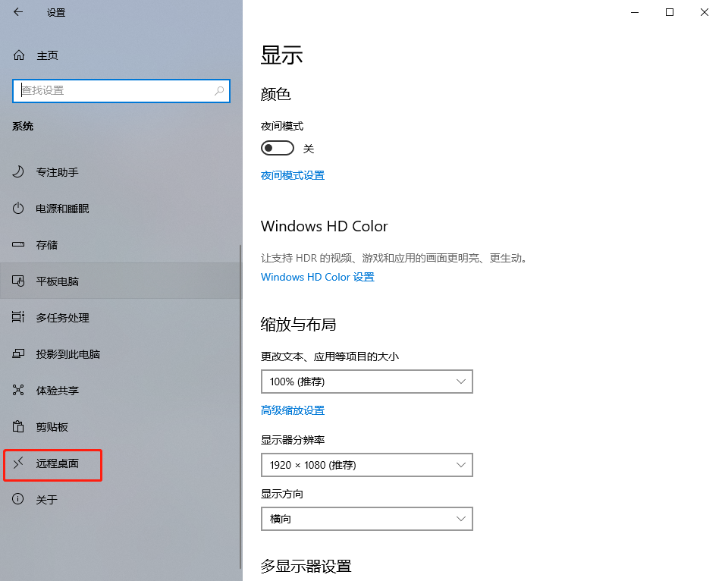722x581 pixels.
Task: Expand the 100% (推荐) scaling dropdown
Action: point(366,382)
